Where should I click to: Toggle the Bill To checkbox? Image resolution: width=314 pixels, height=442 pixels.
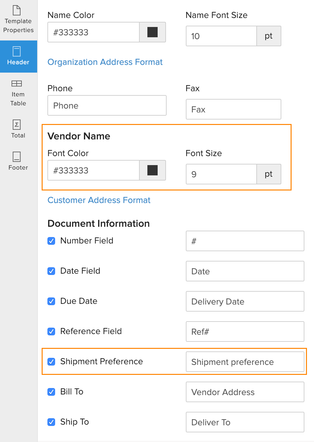(x=51, y=392)
